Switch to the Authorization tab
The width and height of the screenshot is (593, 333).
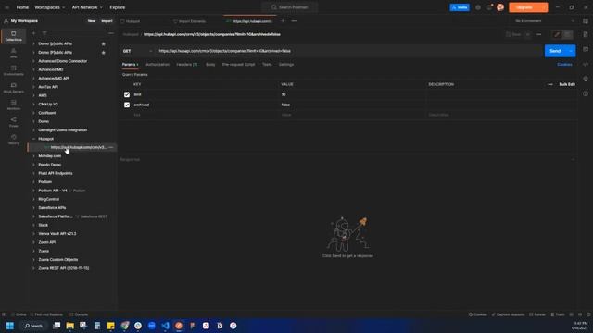tap(158, 65)
